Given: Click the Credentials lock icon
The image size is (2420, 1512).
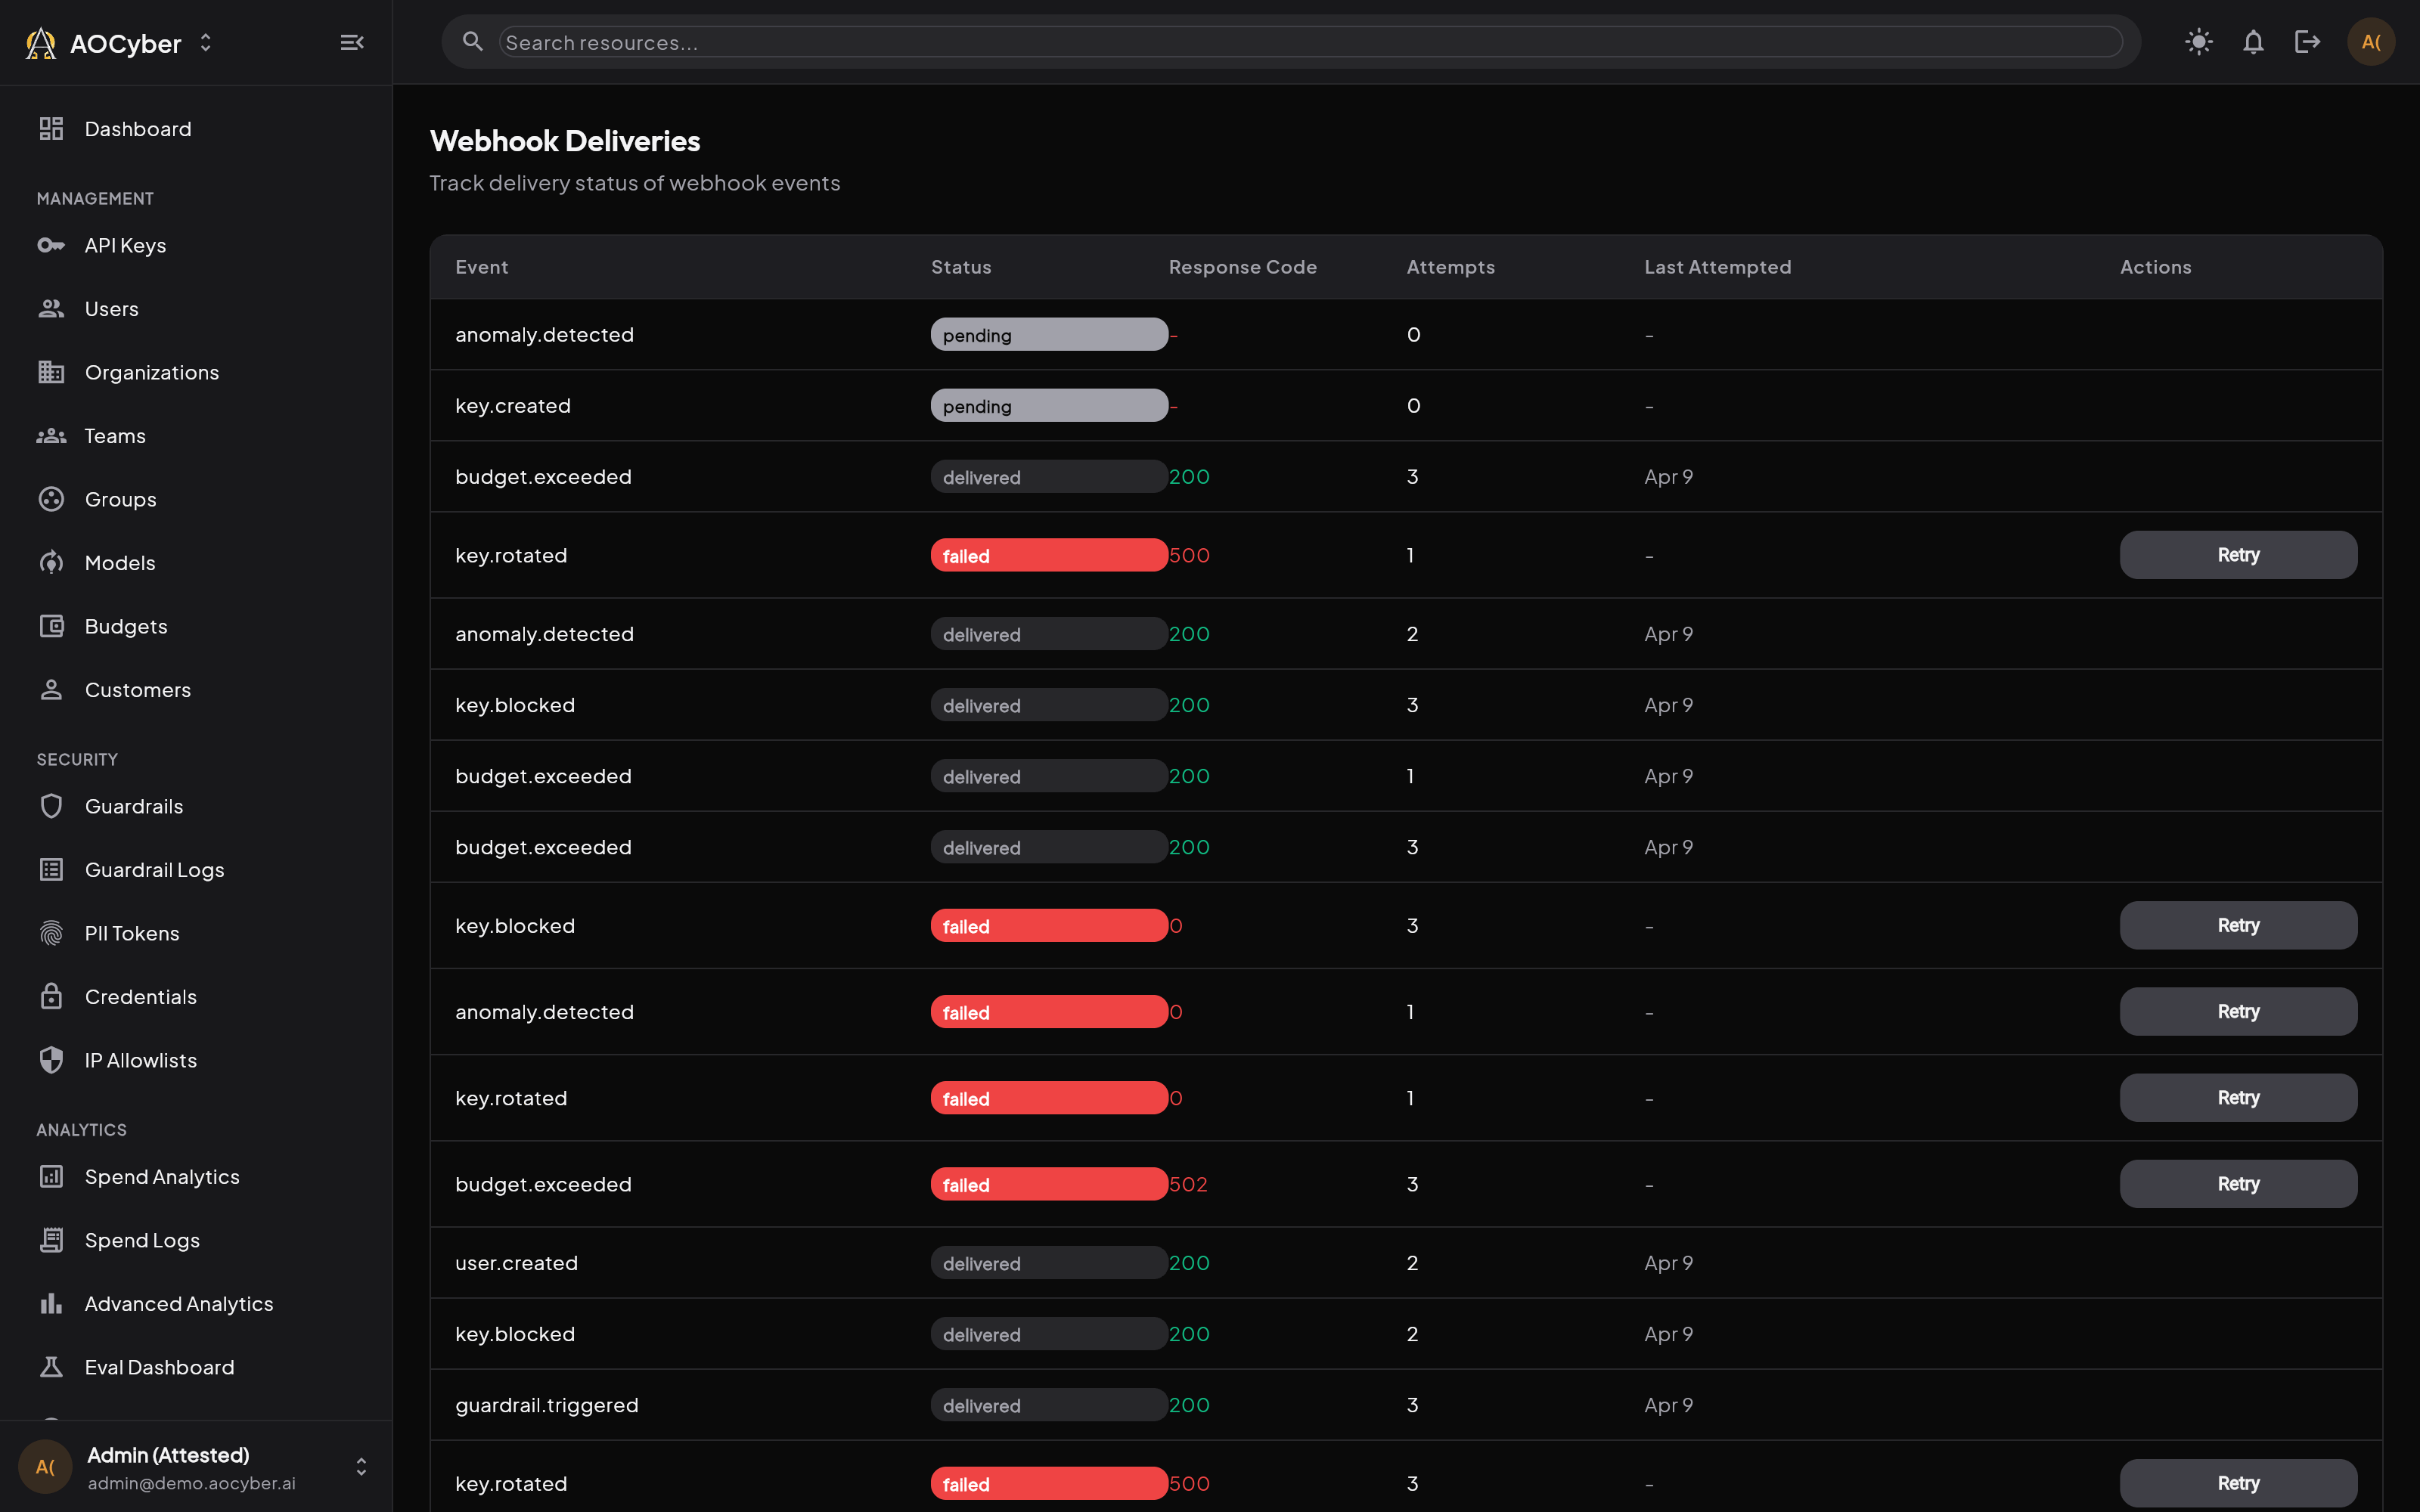Looking at the screenshot, I should pyautogui.click(x=51, y=997).
